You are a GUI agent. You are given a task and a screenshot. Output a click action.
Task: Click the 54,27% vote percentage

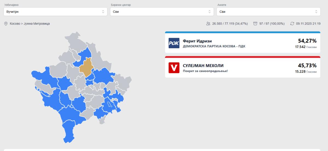pos(307,41)
